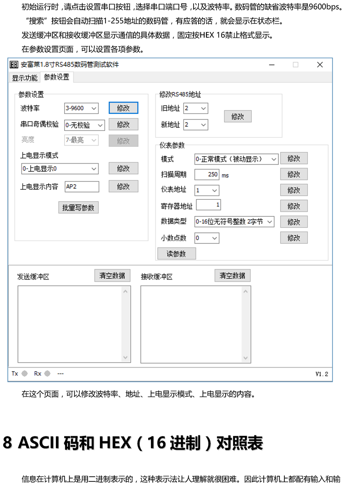The width and height of the screenshot is (344, 485).
Task: Click 修改 button for 上电显示内容
Action: click(x=123, y=186)
